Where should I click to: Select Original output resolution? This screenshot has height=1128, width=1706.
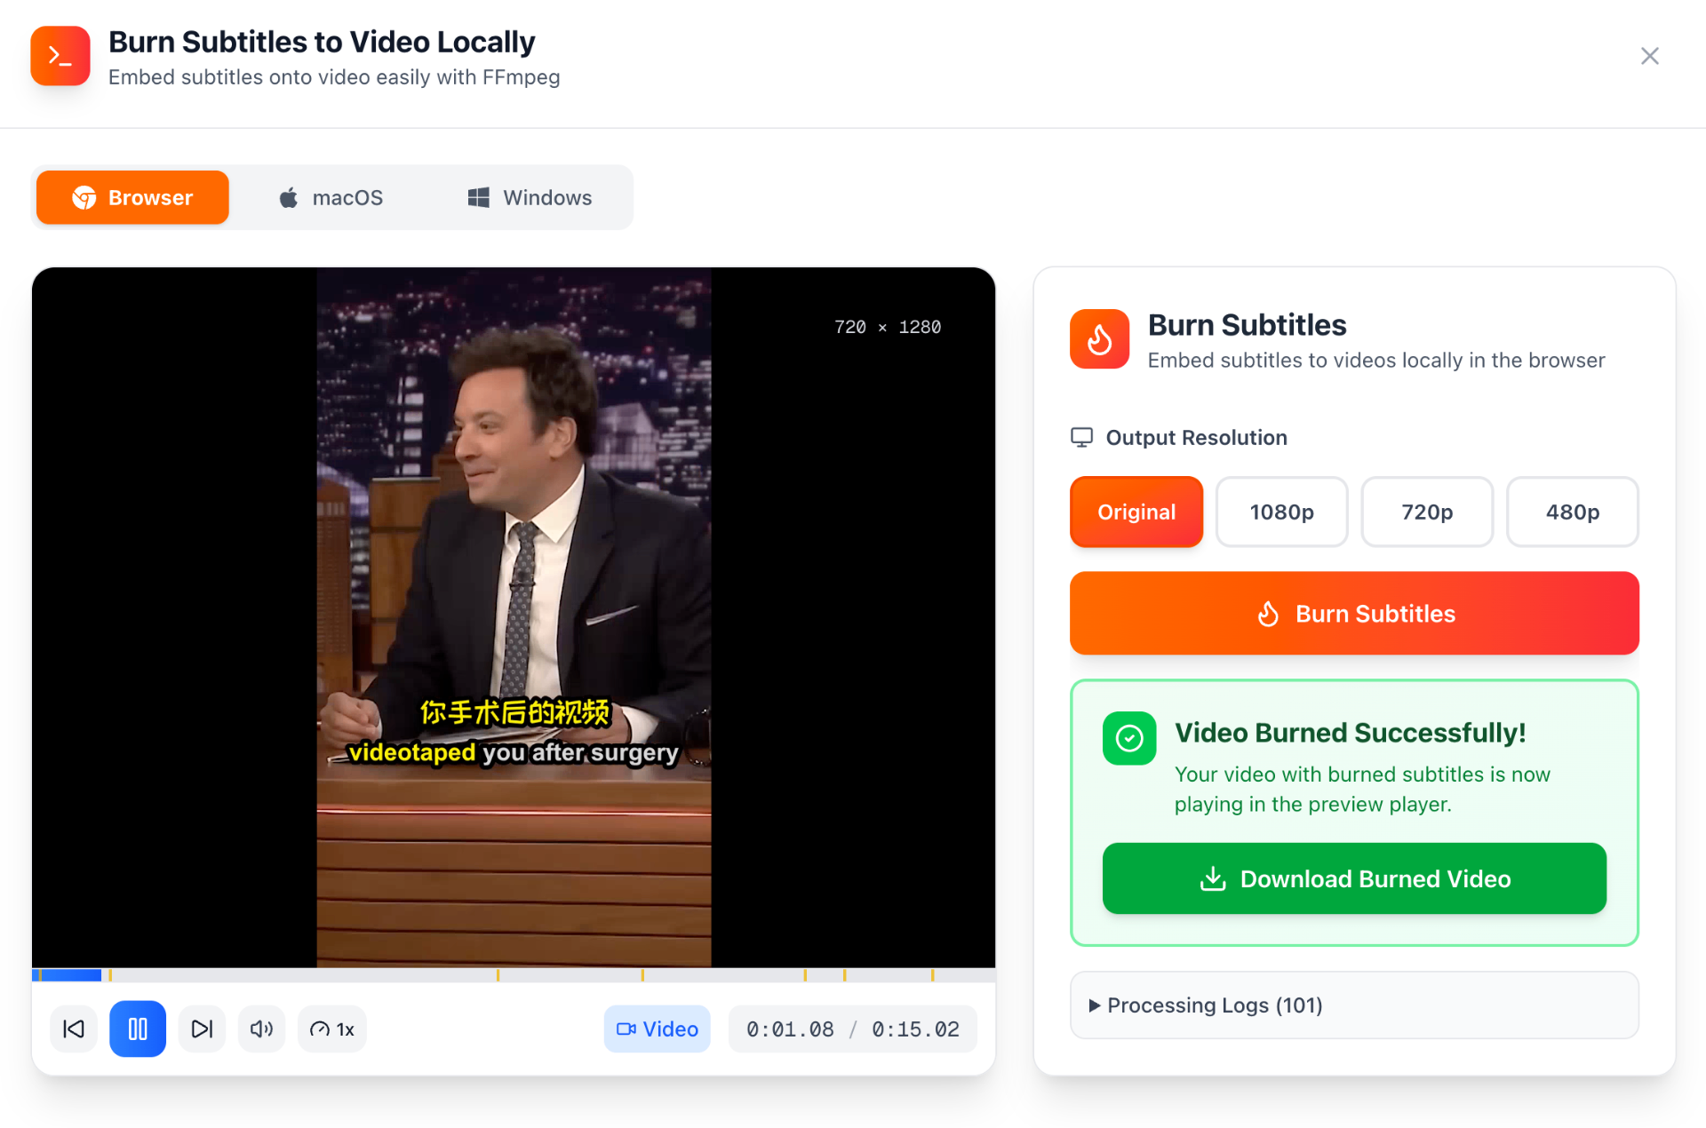coord(1136,512)
